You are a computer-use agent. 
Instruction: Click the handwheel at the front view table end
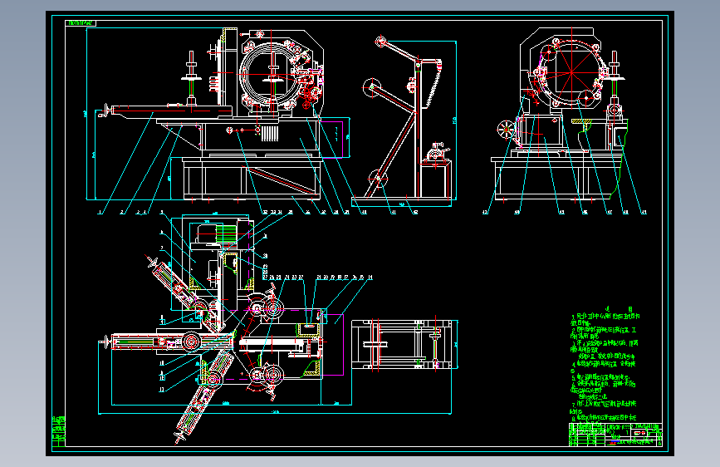click(107, 111)
